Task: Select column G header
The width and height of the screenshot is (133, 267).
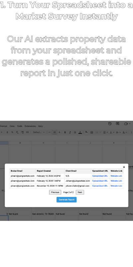Action: (20, 143)
